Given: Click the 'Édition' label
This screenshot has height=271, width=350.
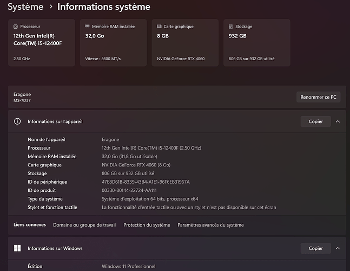Looking at the screenshot, I should (x=35, y=266).
